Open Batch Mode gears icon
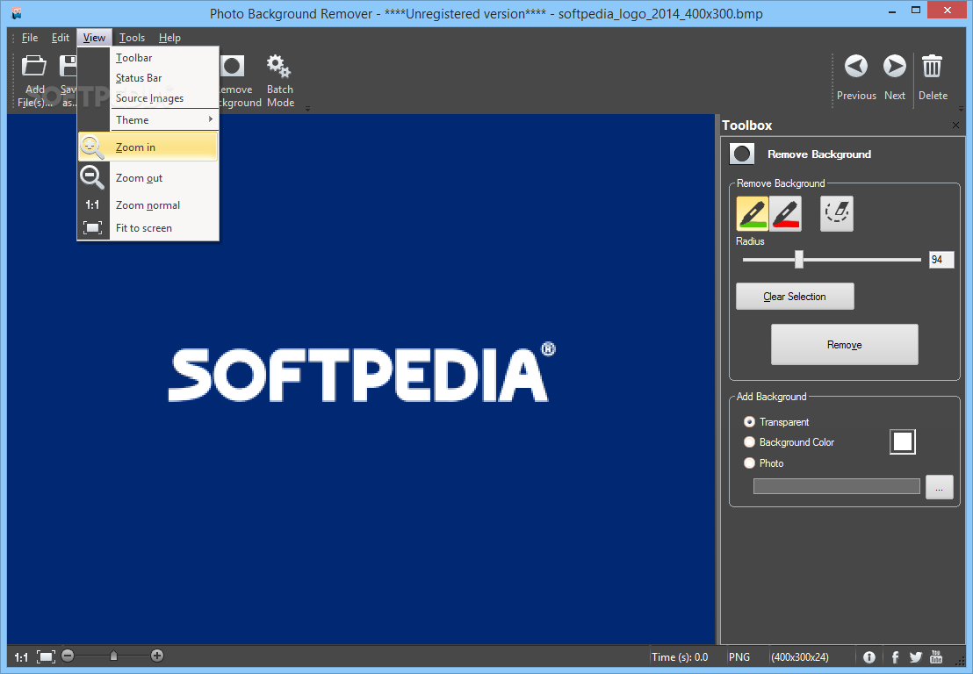973x674 pixels. click(278, 66)
